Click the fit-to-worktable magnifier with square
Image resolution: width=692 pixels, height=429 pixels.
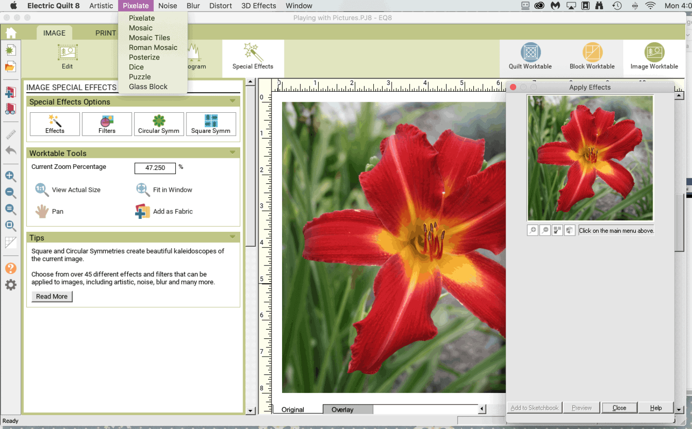pyautogui.click(x=11, y=226)
